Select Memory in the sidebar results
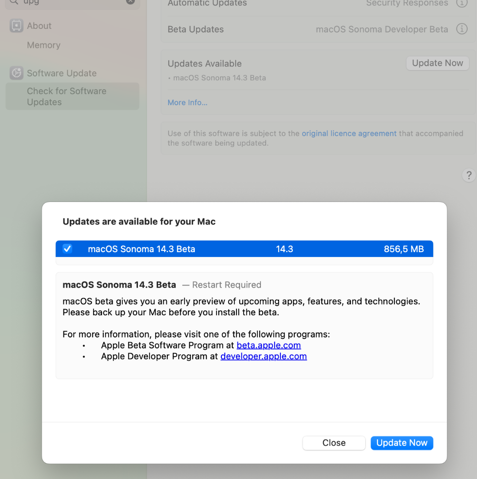 43,45
